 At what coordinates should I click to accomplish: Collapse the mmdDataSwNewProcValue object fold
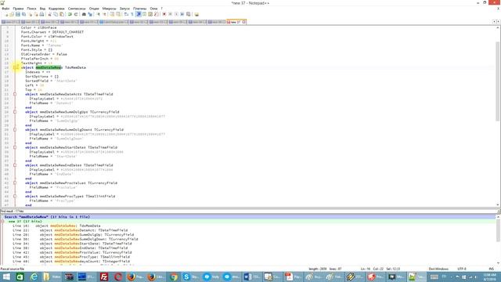[x=15, y=183]
